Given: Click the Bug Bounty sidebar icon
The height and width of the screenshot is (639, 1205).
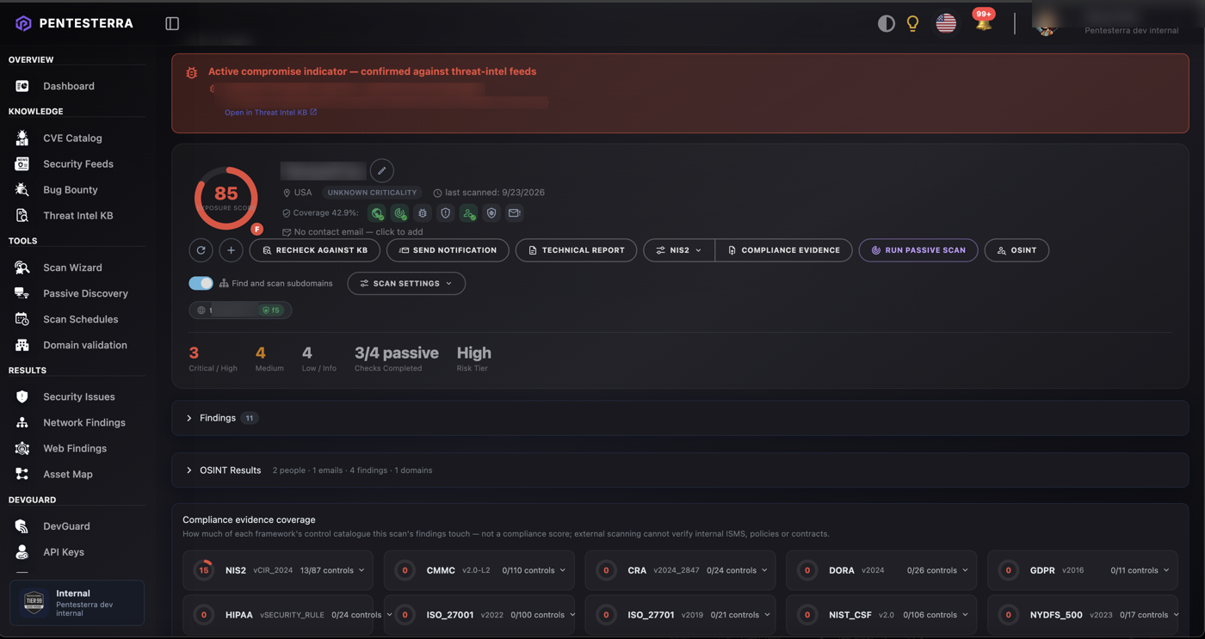Looking at the screenshot, I should (22, 189).
